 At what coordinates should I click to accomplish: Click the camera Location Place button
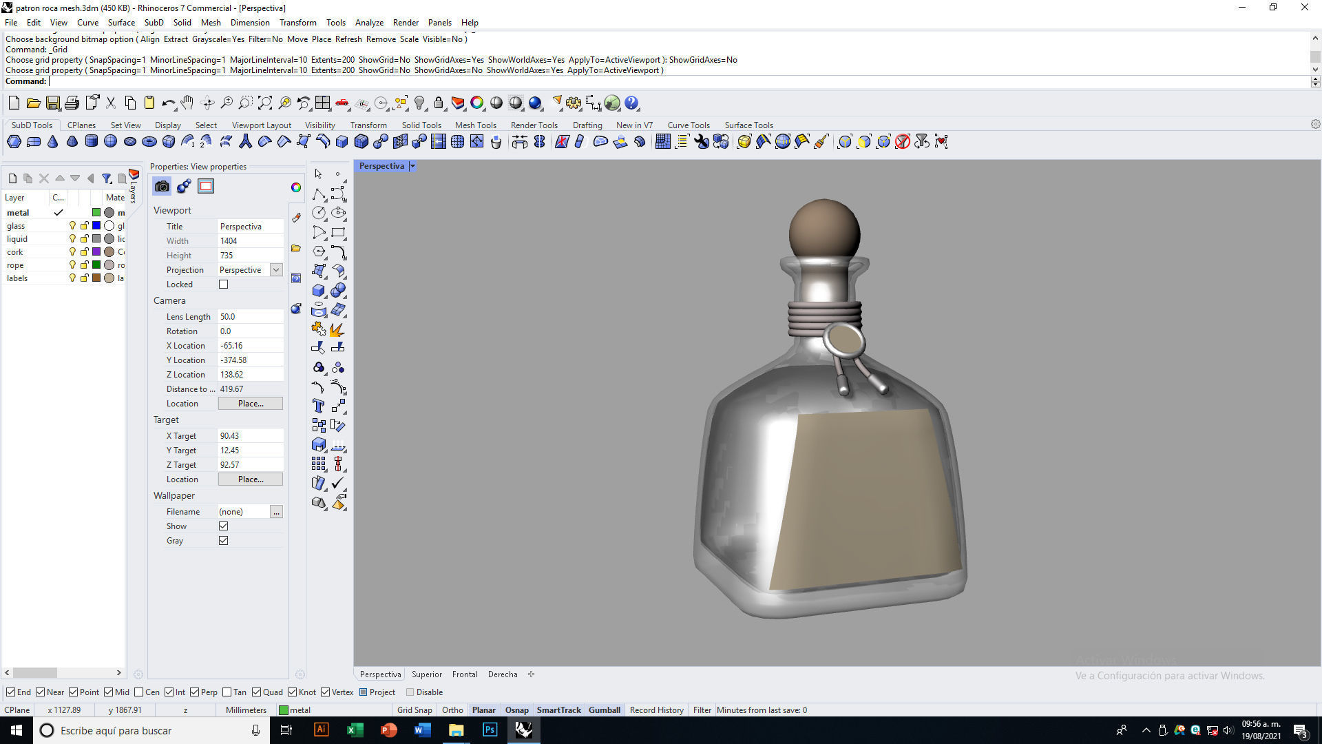(251, 403)
